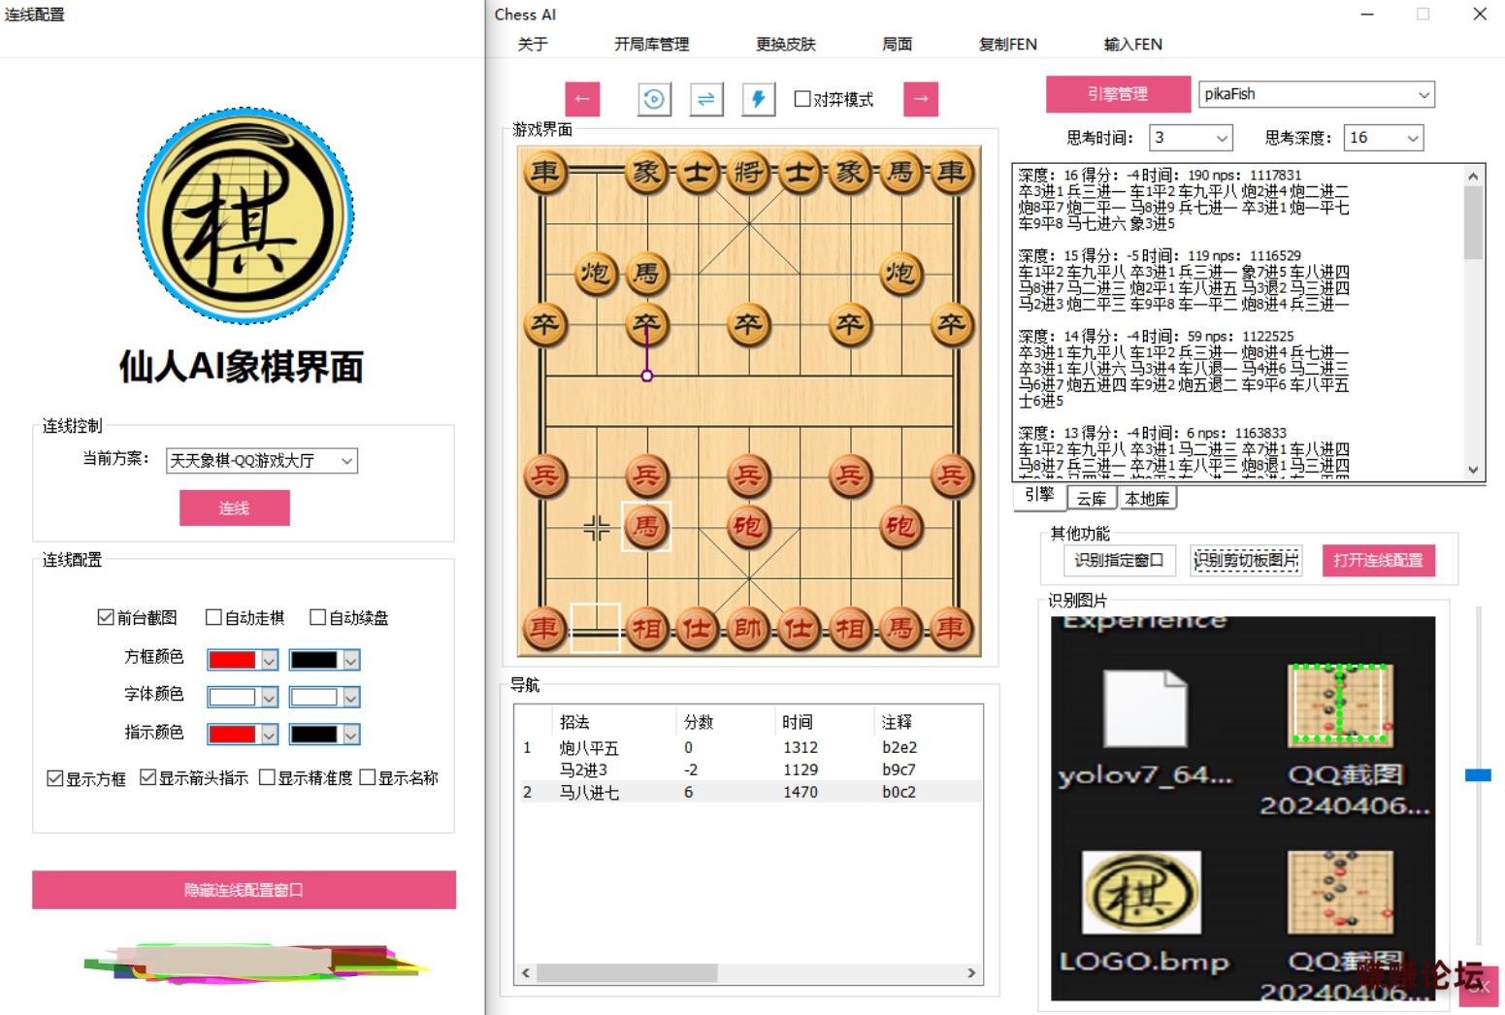
Task: Click the 识别指定窗口 button
Action: pyautogui.click(x=1119, y=560)
